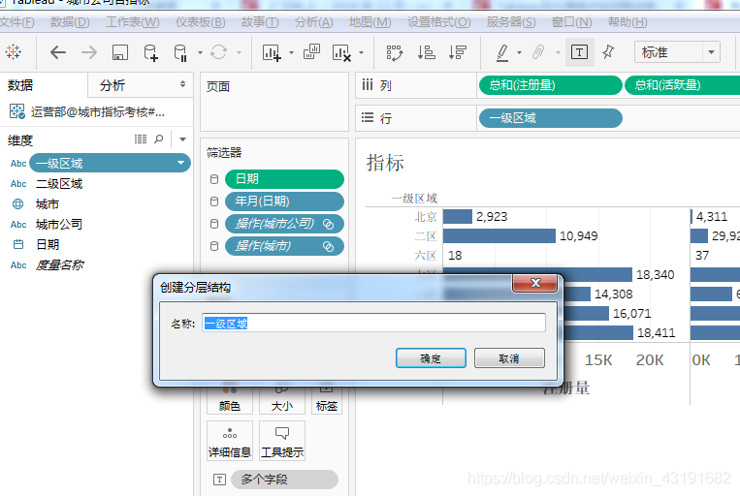
Task: Open the dimensions pane menu arrow
Action: [182, 139]
